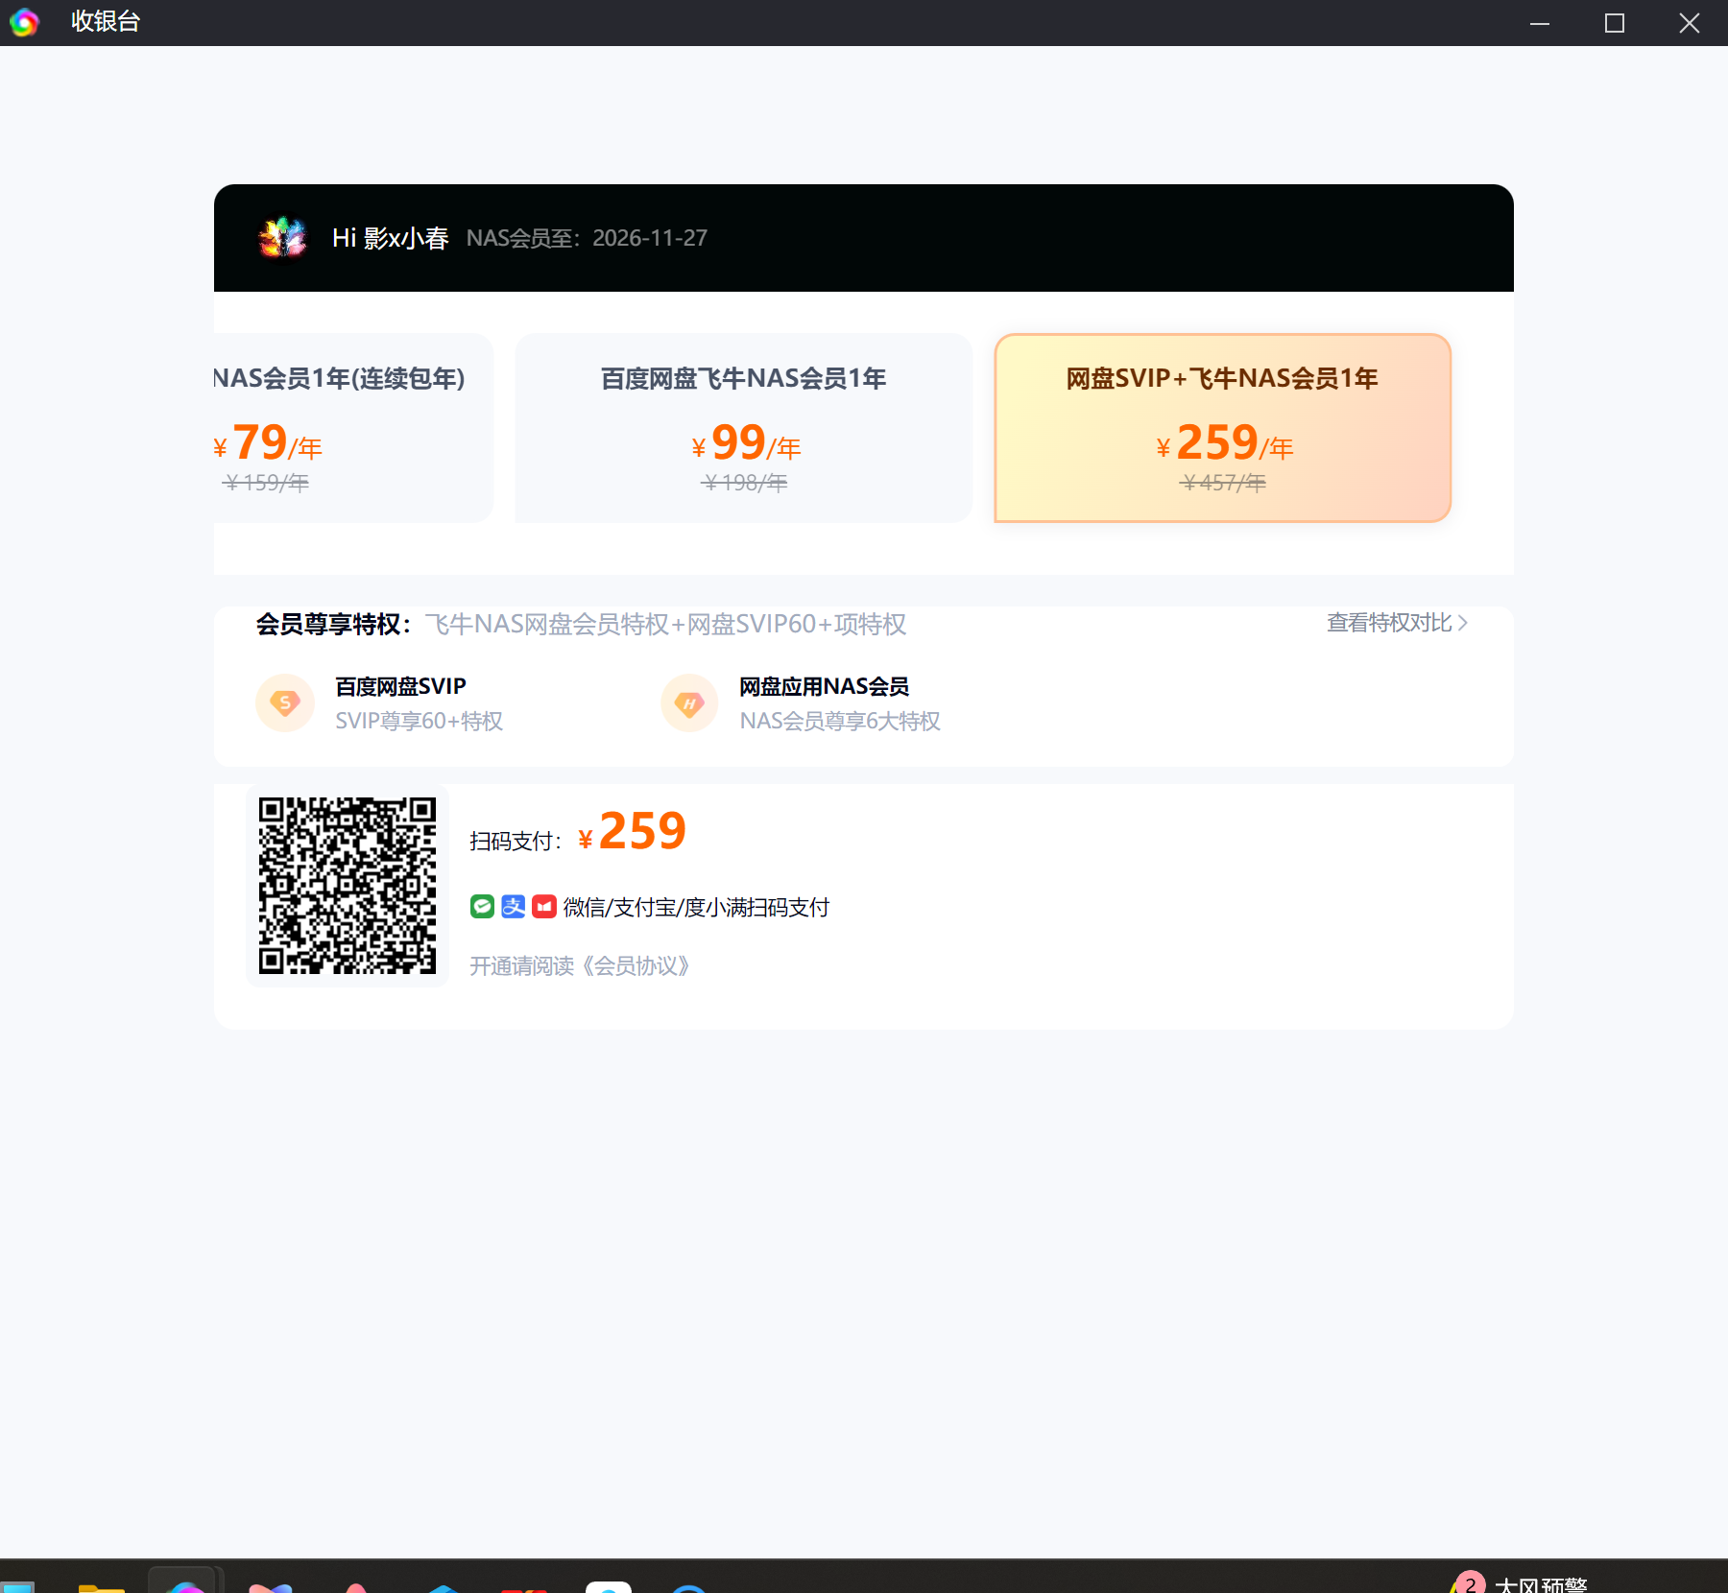
Task: Click the NAS会员尊享6大特权 description
Action: [840, 721]
